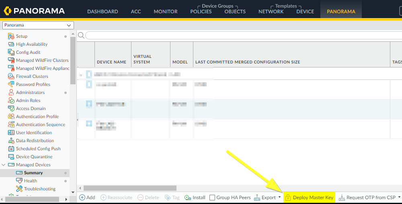This screenshot has height=204, width=402.
Task: Click the sidebar vertical scrollbar thumb
Action: pyautogui.click(x=73, y=60)
